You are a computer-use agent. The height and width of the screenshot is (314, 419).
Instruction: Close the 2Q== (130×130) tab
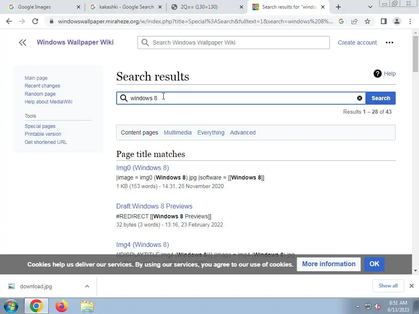[x=241, y=7]
